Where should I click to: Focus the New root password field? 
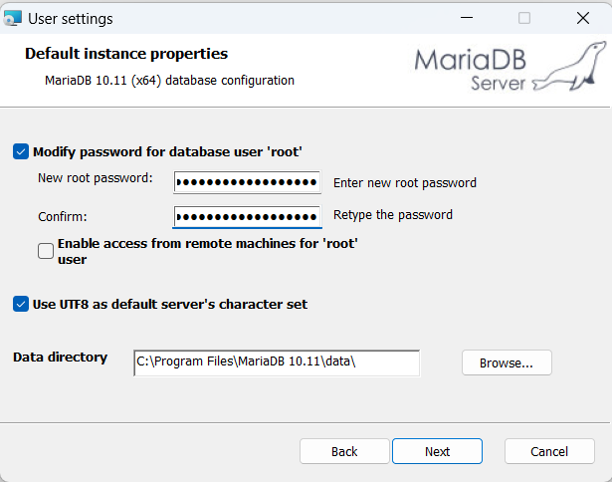point(247,183)
